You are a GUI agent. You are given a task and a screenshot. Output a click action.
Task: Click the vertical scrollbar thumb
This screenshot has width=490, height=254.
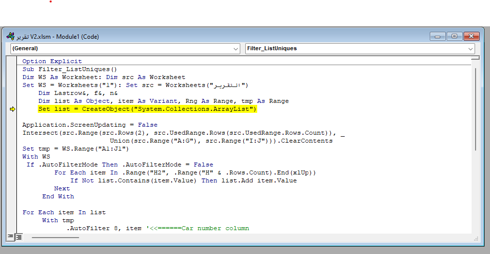[x=476, y=109]
